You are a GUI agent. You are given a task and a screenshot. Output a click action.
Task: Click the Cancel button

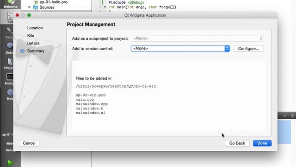29,143
